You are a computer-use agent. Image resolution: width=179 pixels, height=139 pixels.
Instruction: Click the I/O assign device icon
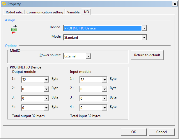(x=14, y=29)
